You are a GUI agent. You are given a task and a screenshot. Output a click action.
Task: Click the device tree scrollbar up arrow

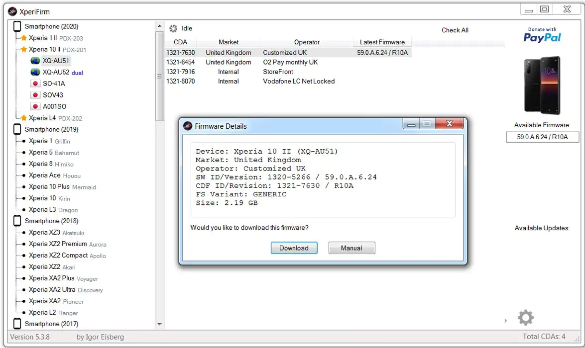(160, 26)
